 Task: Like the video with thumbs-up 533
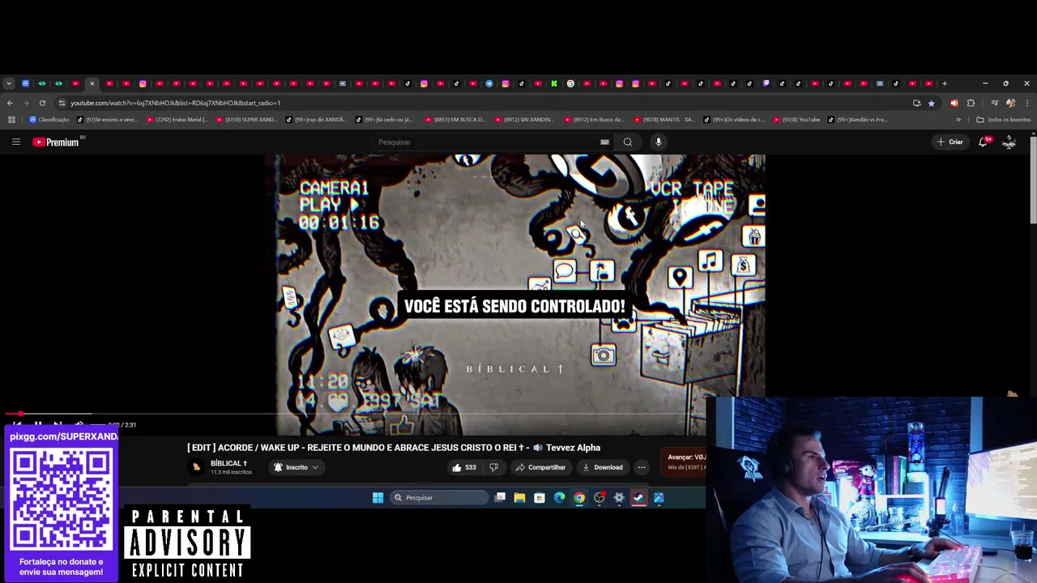click(x=463, y=467)
